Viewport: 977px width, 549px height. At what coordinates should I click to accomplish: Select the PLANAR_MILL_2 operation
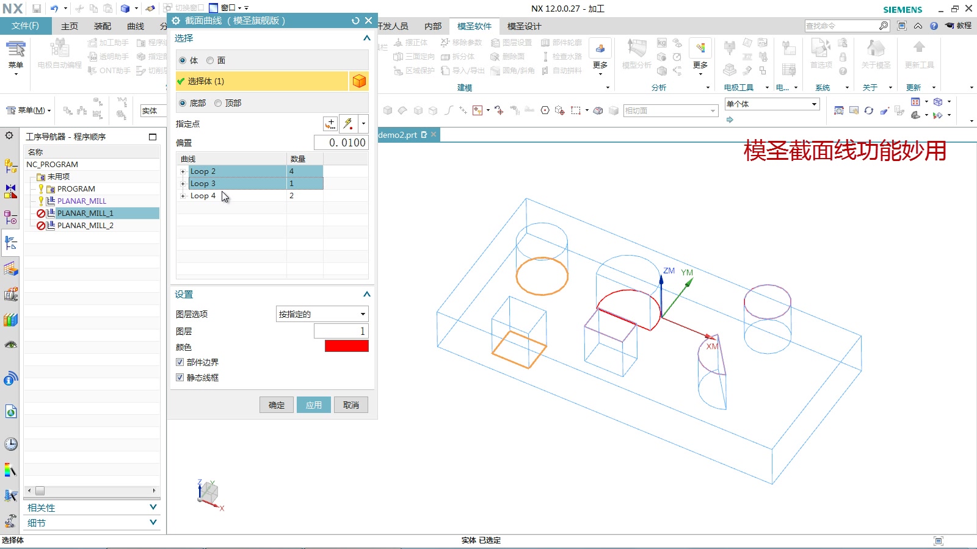(x=85, y=226)
